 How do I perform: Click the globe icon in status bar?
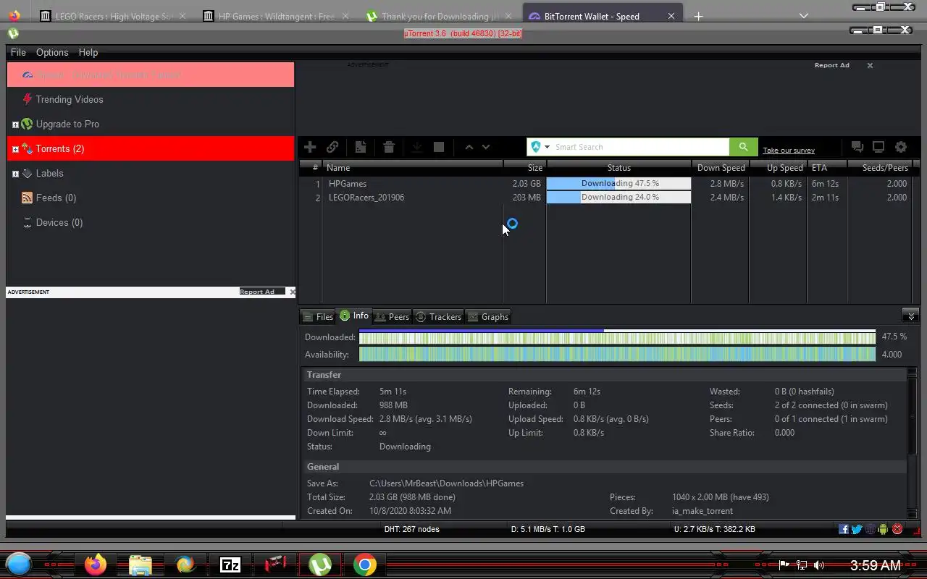(x=870, y=529)
